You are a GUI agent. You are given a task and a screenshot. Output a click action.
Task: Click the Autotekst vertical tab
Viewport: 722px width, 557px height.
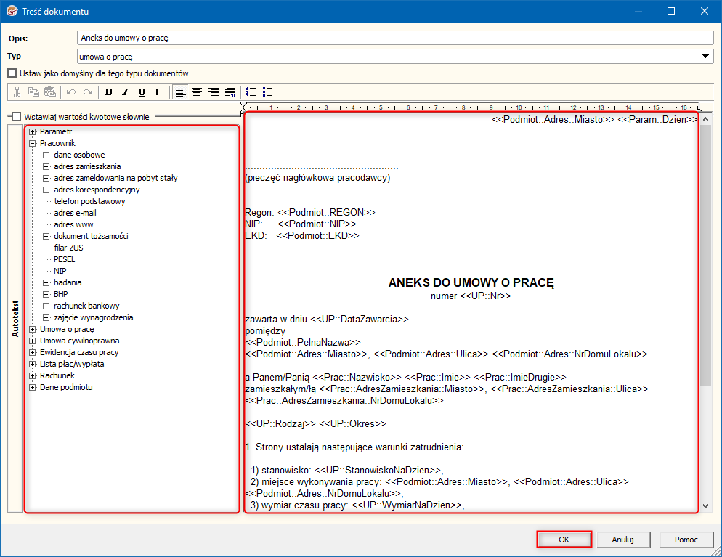click(x=15, y=319)
